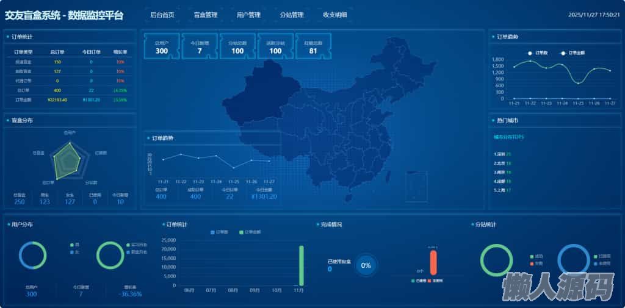Click the ¥22193.40 total amount cell
625x308 pixels.
[57, 99]
